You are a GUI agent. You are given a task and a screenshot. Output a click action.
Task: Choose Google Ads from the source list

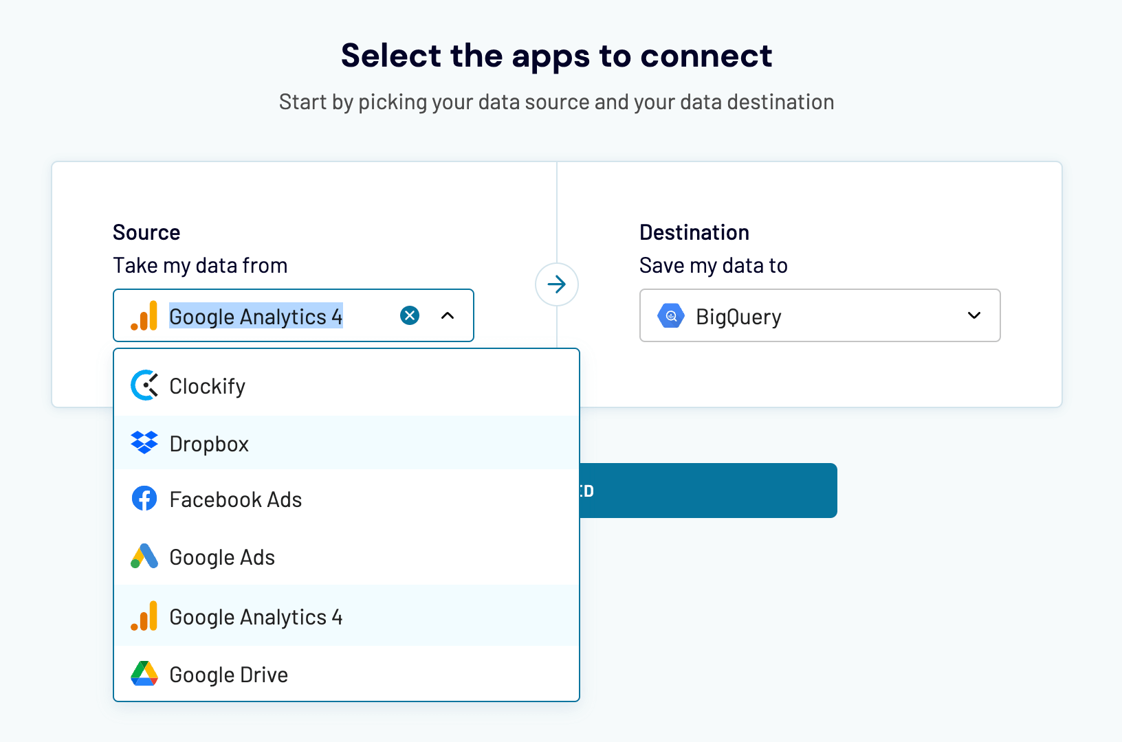[221, 556]
